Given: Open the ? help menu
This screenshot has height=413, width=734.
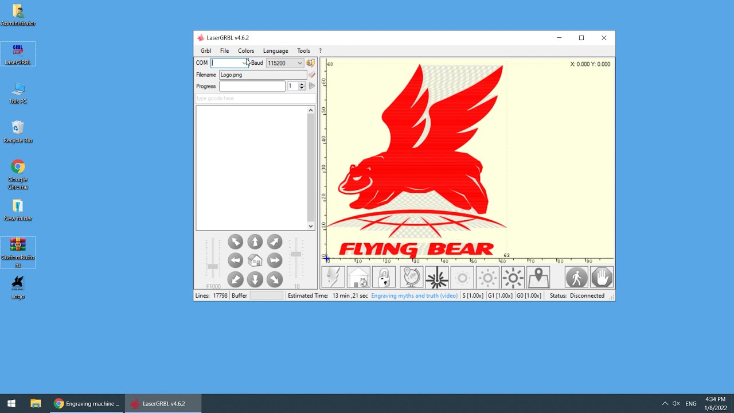Looking at the screenshot, I should [x=320, y=50].
